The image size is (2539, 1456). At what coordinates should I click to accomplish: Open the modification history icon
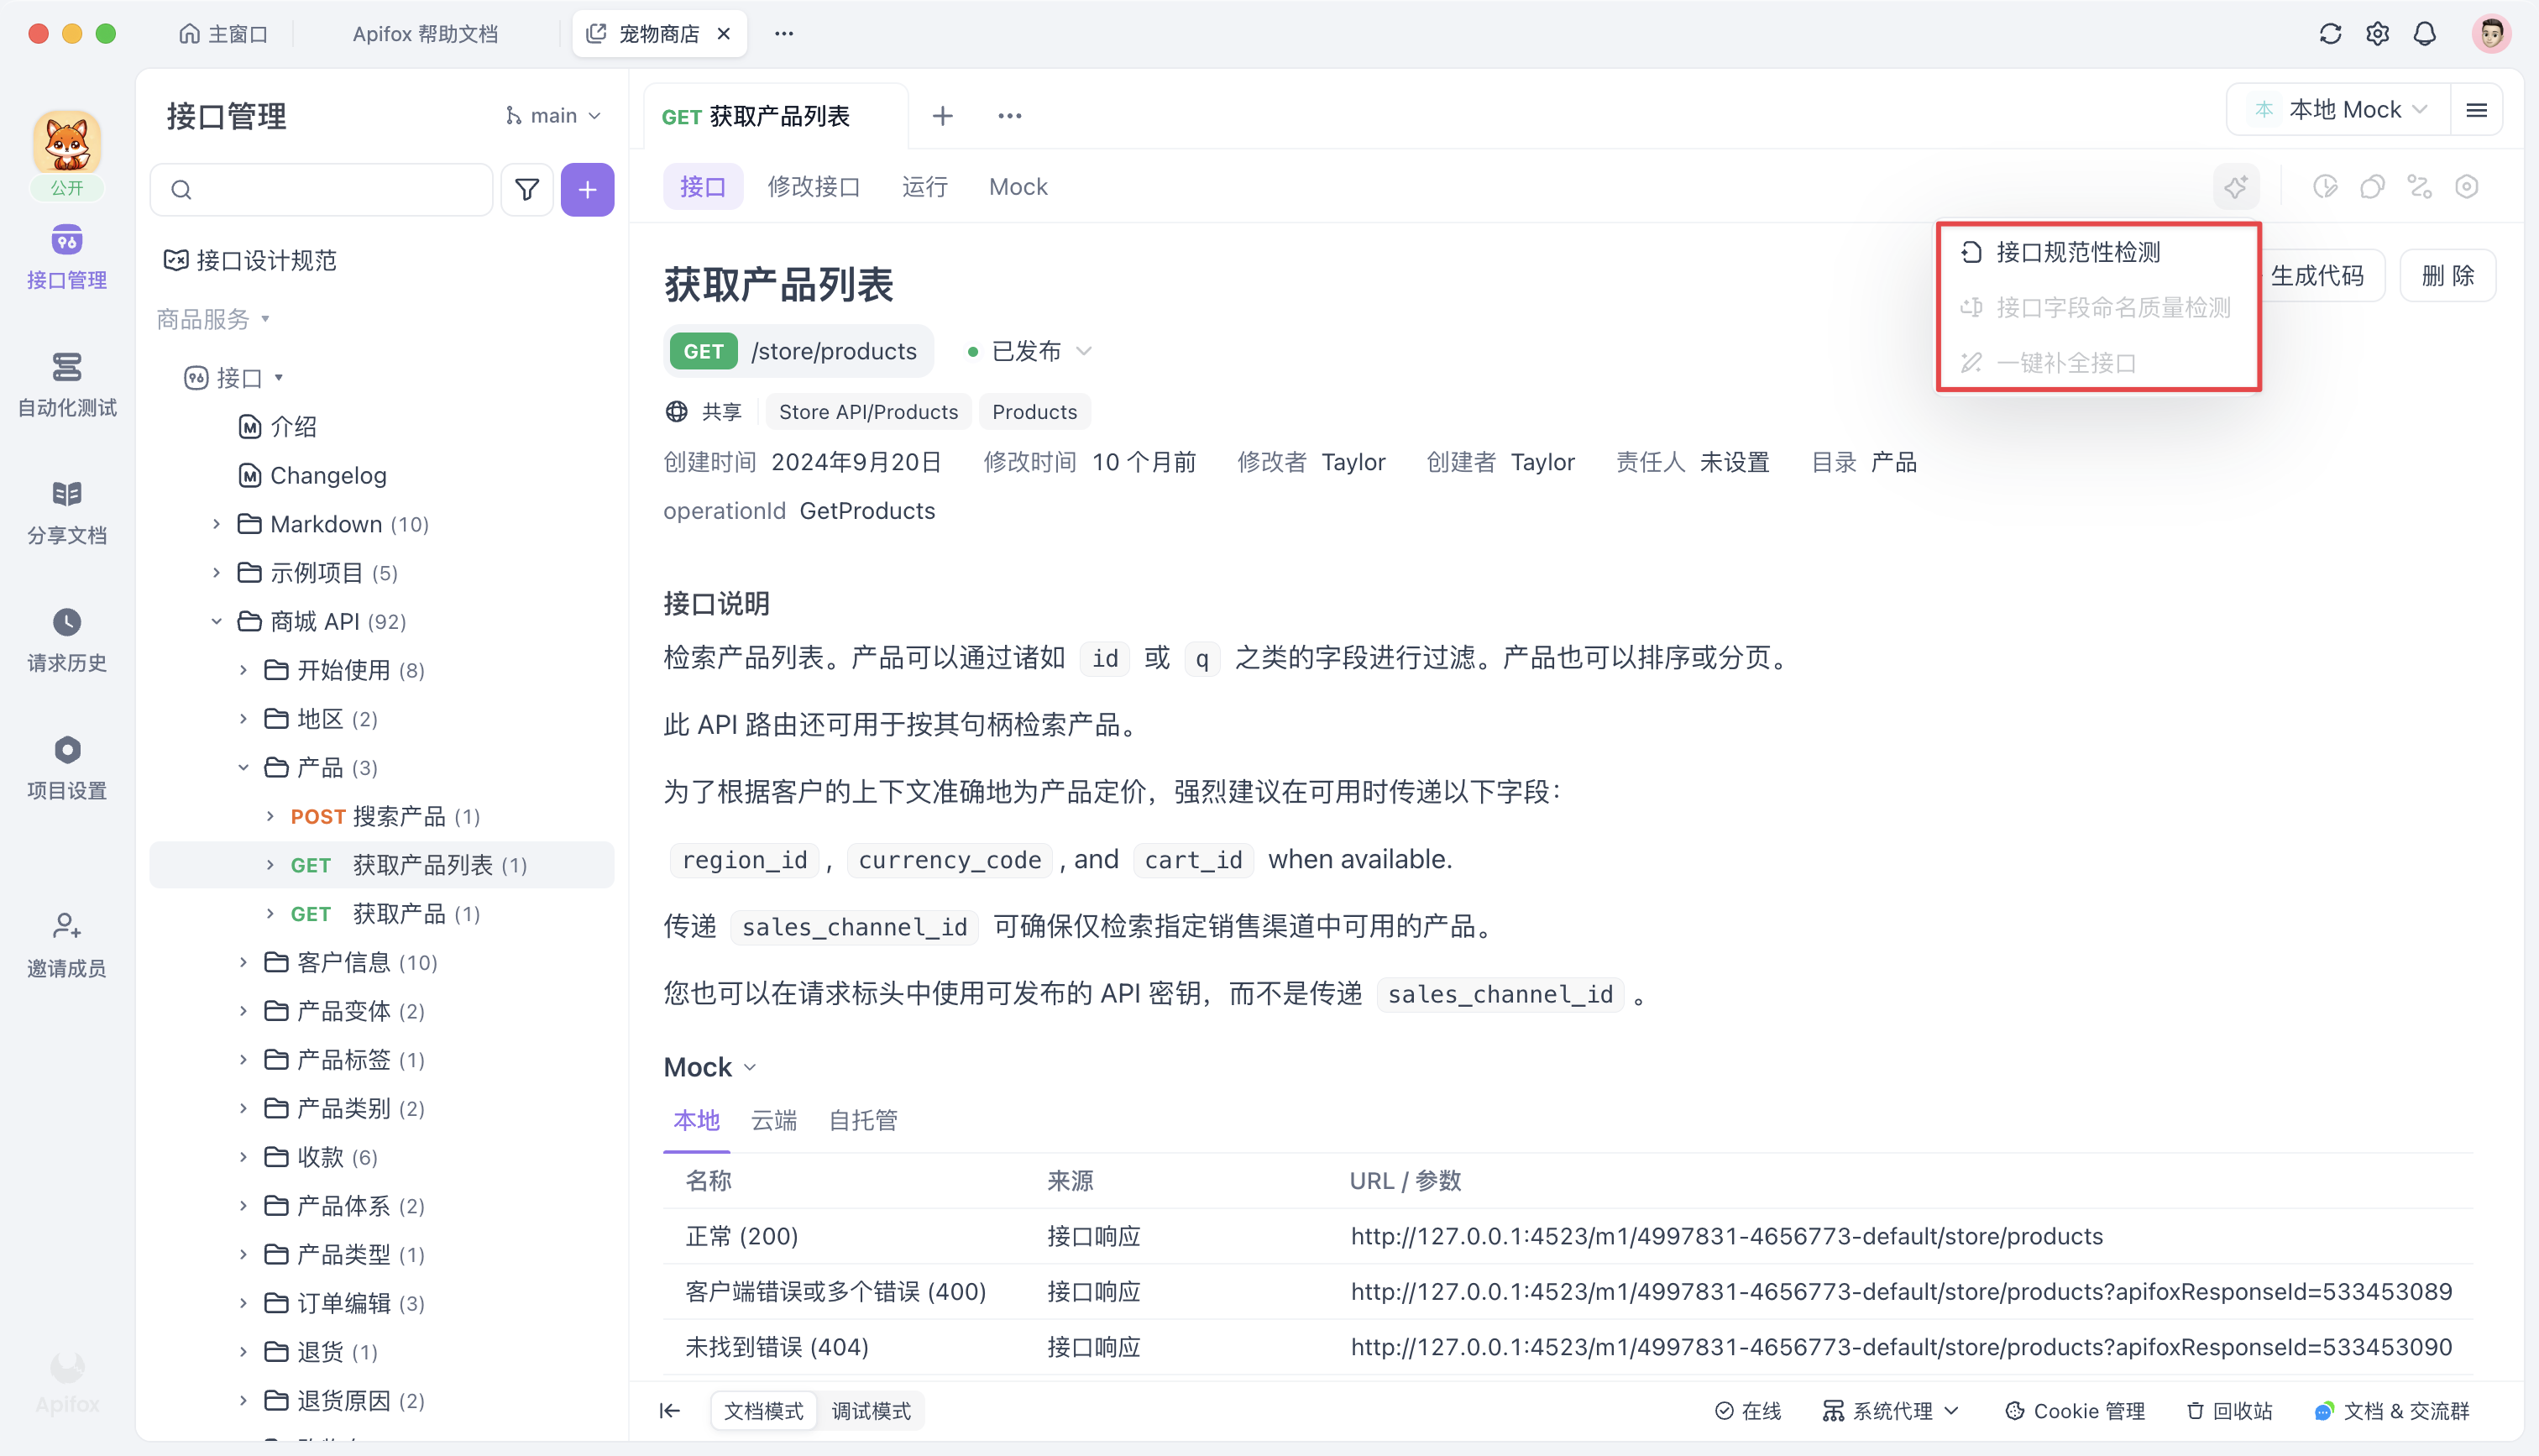click(x=2325, y=187)
